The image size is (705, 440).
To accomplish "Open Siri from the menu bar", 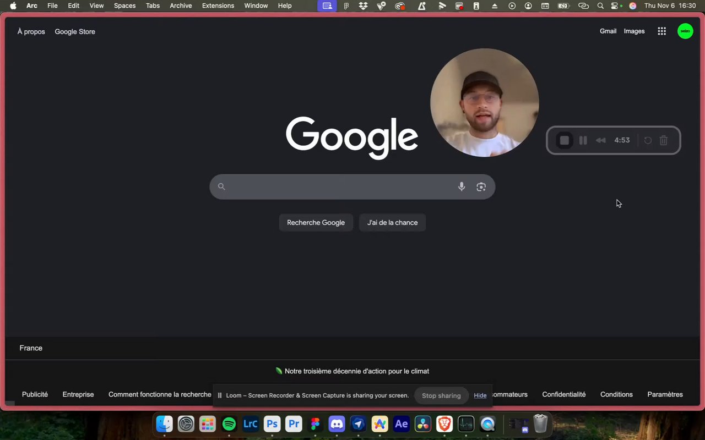I will [x=632, y=5].
